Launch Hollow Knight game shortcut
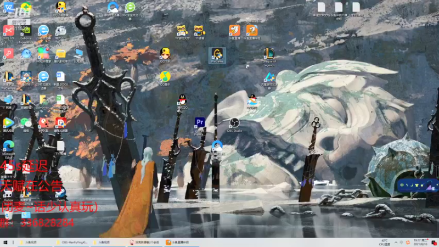Image resolution: width=439 pixels, height=247 pixels. (8, 196)
